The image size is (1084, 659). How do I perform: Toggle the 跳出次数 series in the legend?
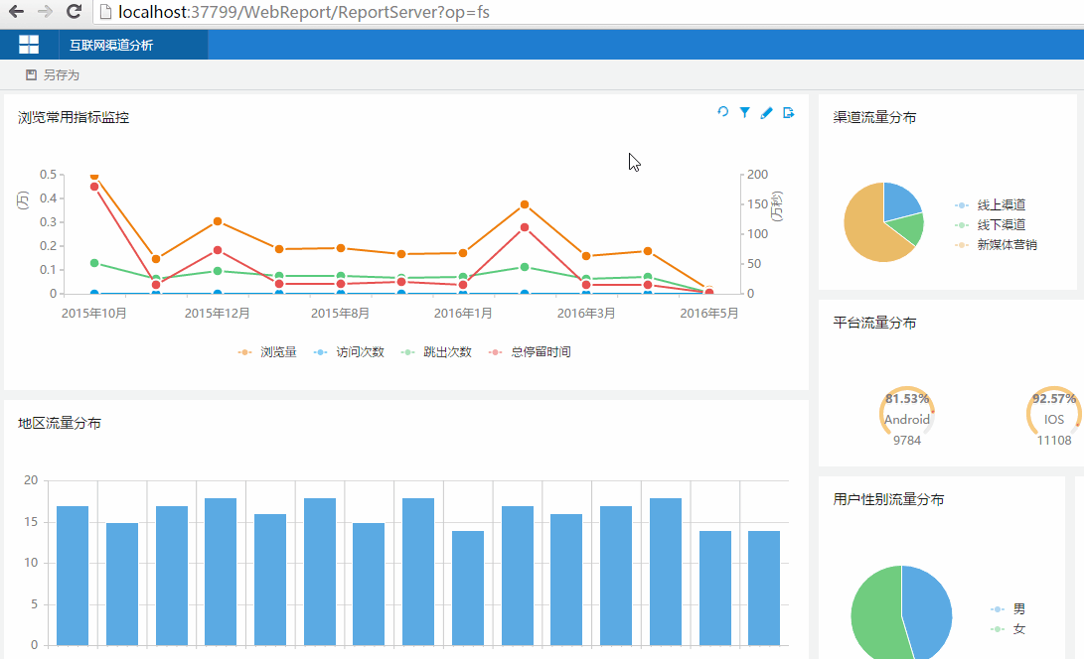pyautogui.click(x=436, y=352)
